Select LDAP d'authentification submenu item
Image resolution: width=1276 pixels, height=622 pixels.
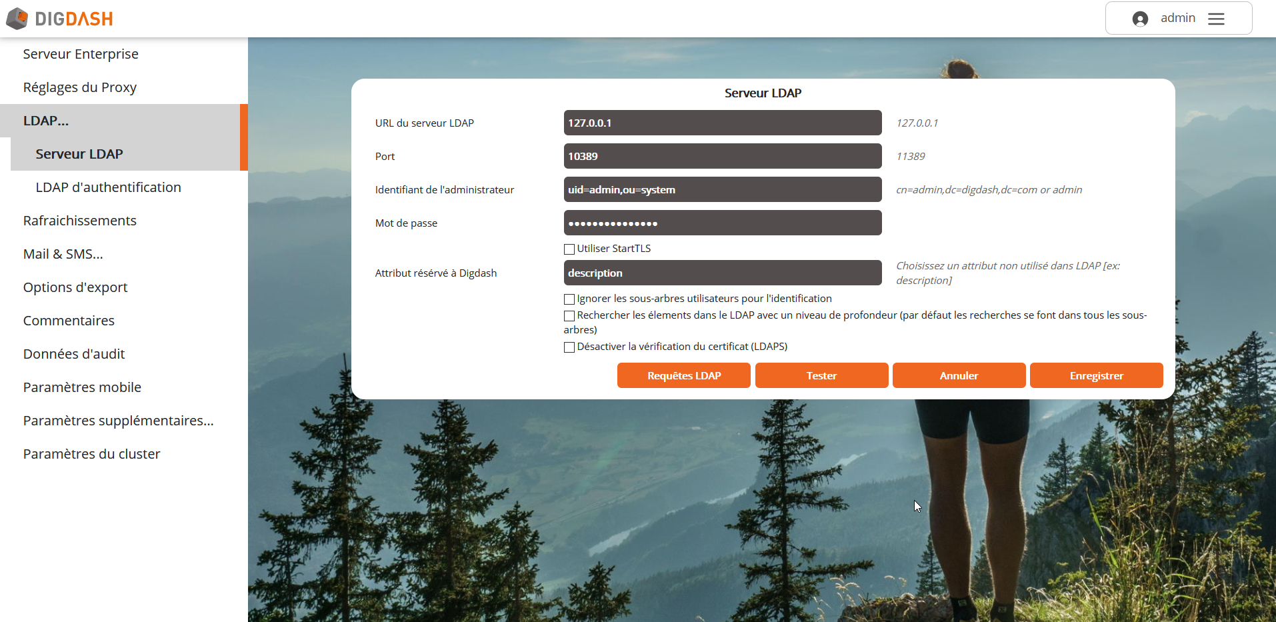[x=108, y=187]
